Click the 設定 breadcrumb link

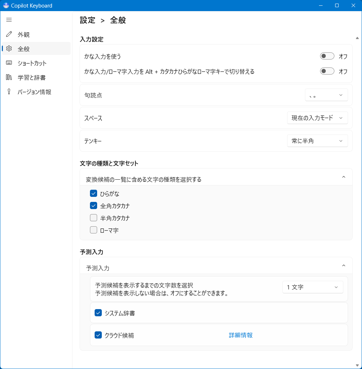point(87,20)
